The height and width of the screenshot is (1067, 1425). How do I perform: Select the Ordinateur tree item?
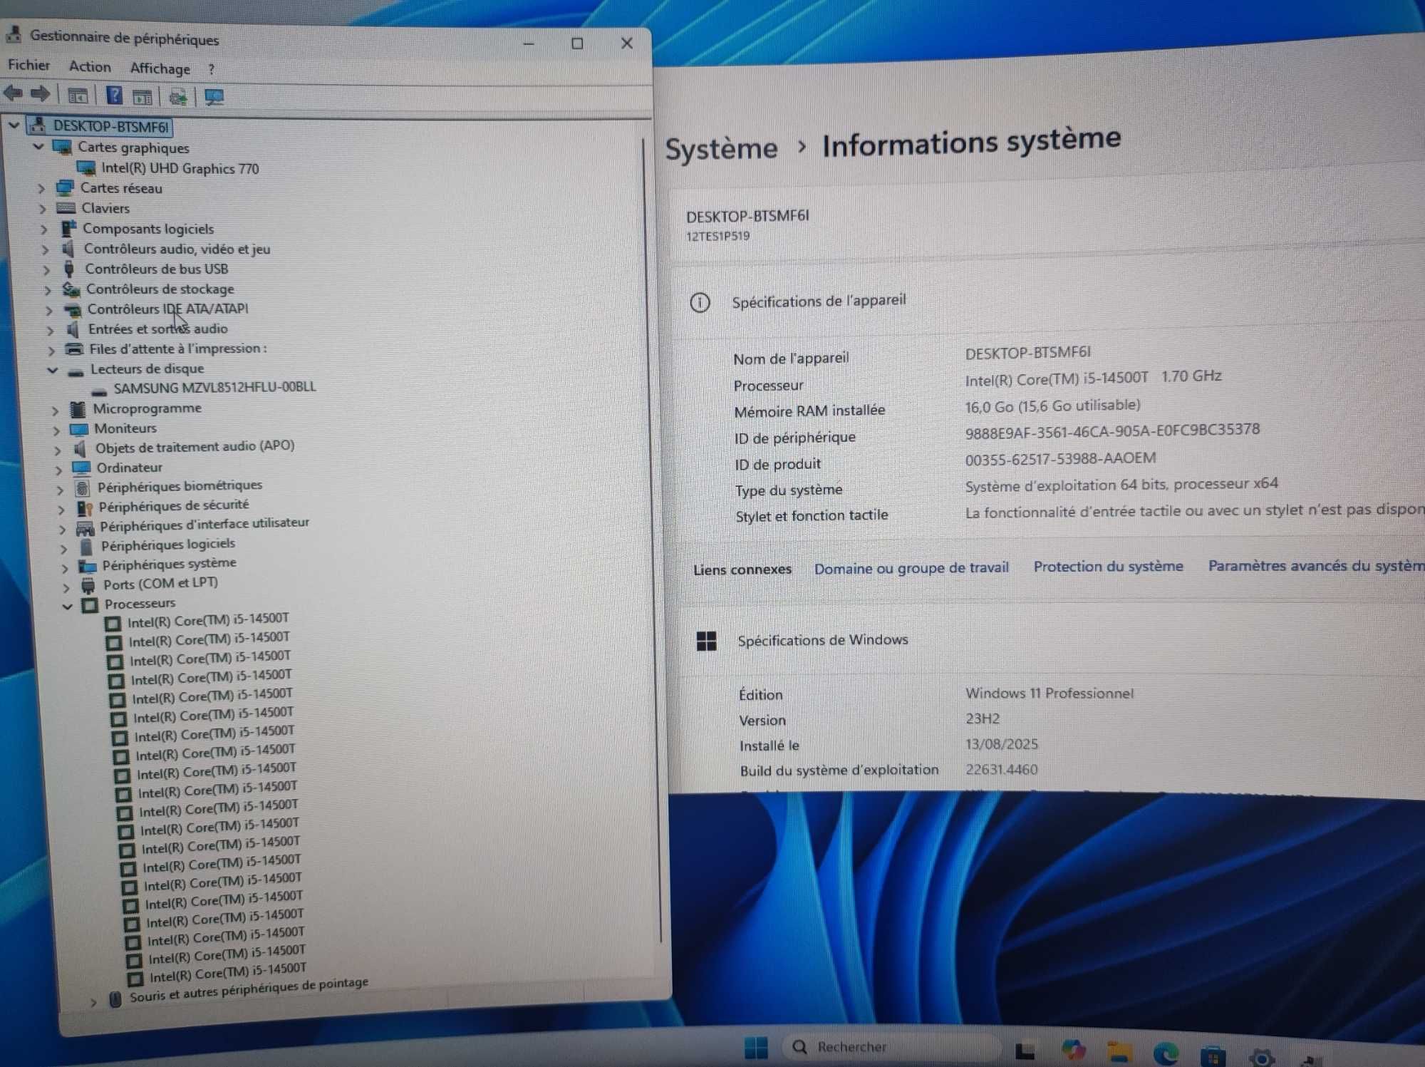[130, 468]
